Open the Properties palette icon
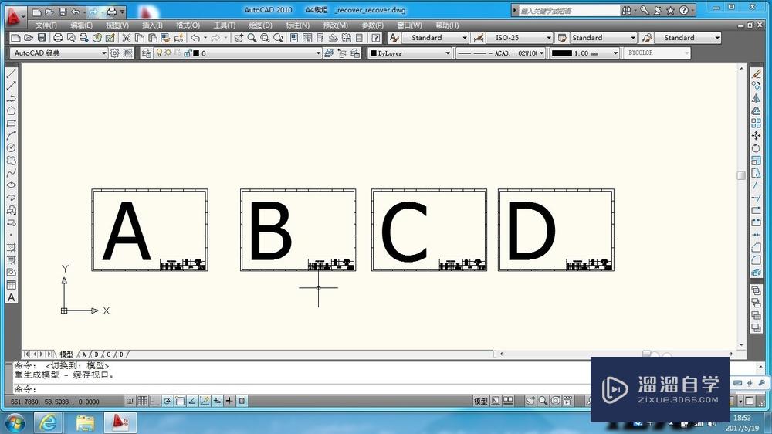 click(x=294, y=38)
